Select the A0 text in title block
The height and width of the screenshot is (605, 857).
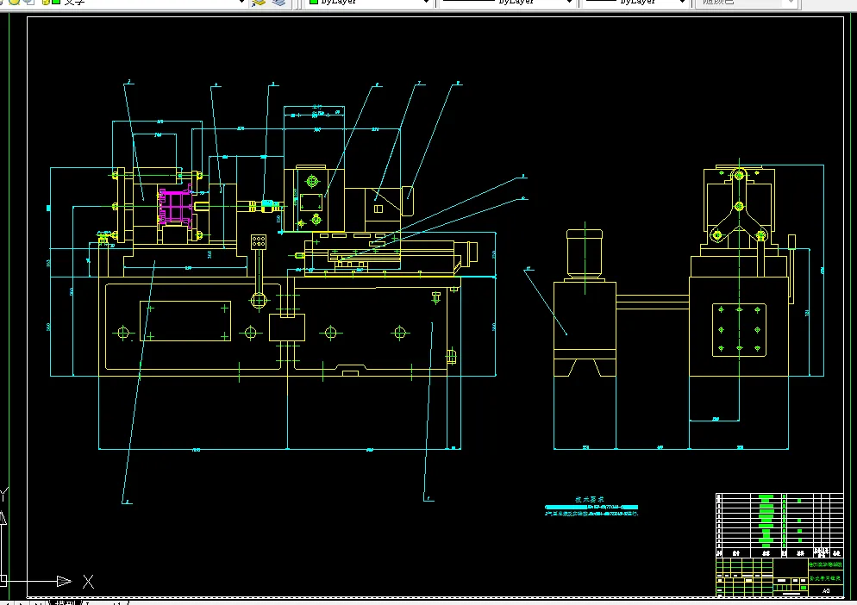pyautogui.click(x=826, y=591)
